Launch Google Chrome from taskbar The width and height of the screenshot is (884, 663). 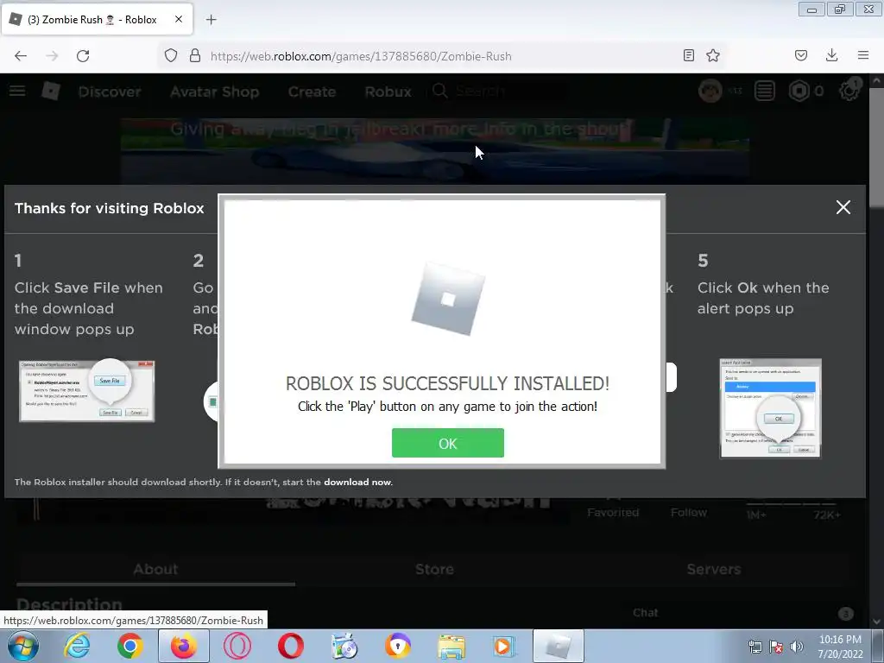point(130,646)
